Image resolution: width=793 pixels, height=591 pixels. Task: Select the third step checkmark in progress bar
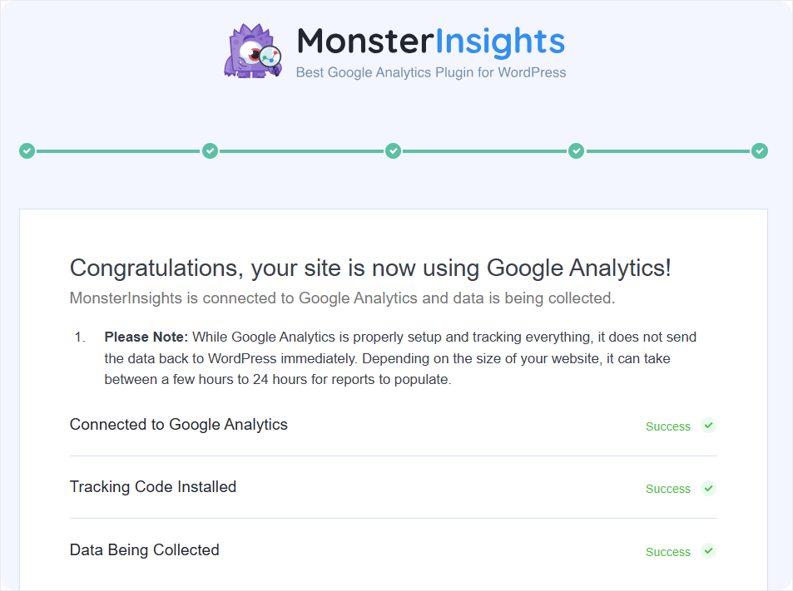tap(394, 150)
